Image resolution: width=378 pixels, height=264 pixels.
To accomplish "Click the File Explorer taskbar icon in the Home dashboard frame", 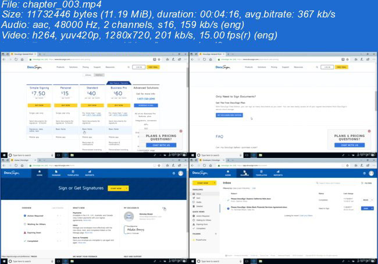I will (x=72, y=261).
